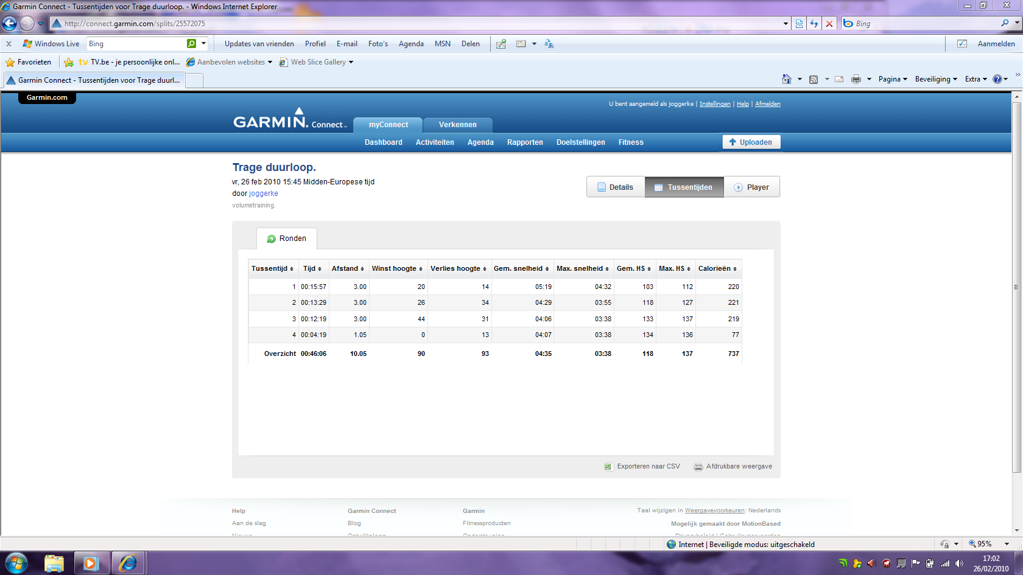
Task: Click the Favorieten star icon
Action: point(10,62)
